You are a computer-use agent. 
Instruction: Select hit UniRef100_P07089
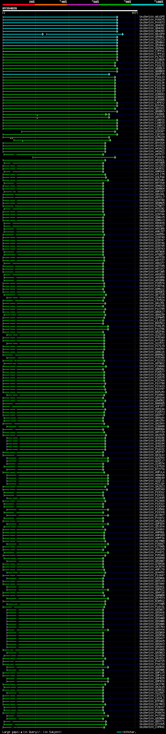pos(152,211)
